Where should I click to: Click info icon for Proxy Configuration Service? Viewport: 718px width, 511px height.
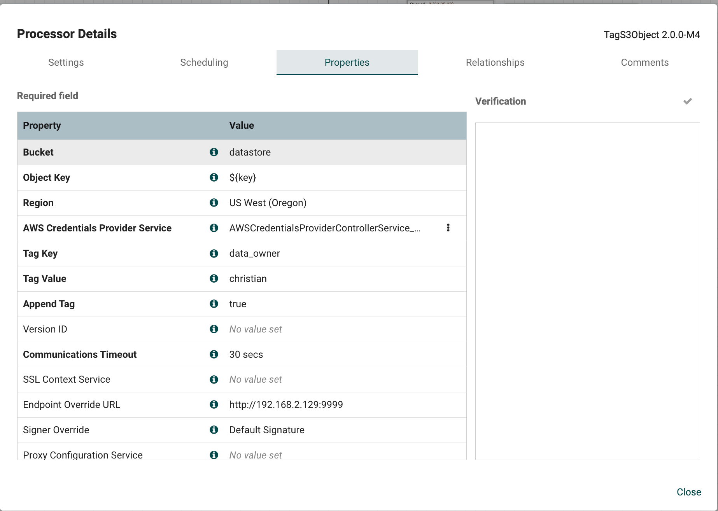tap(214, 455)
